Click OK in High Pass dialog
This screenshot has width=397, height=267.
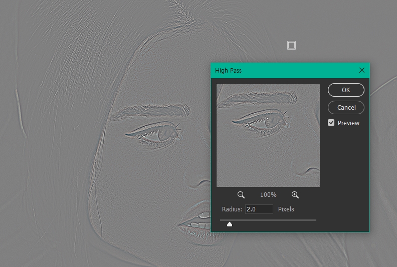click(346, 90)
